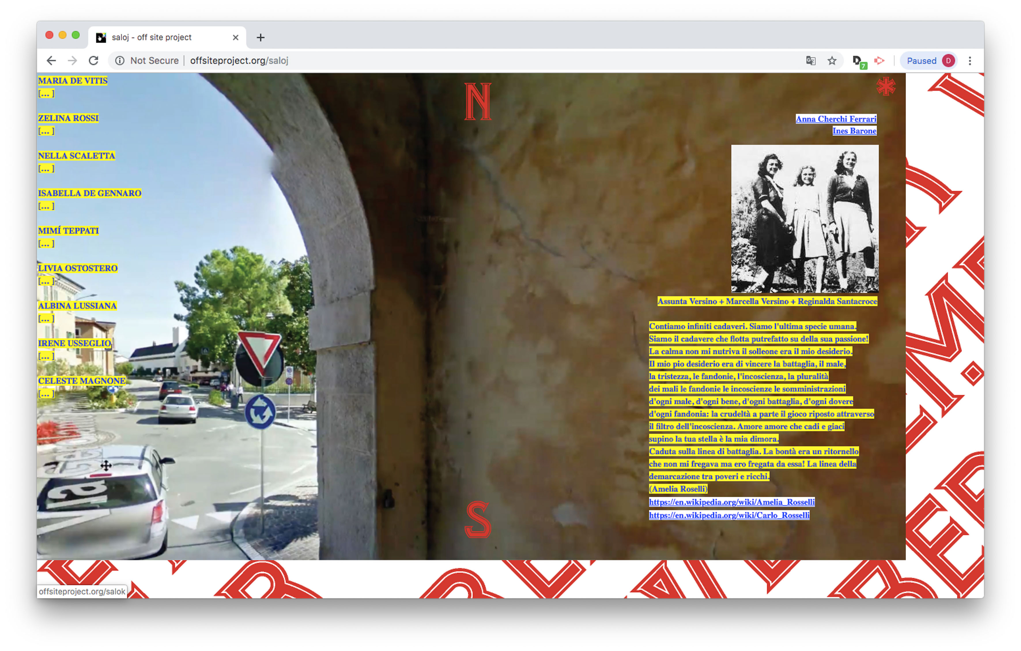Screen dimensions: 1021x651
Task: Open the Amelia_Rosselli Wikipedia link
Action: (731, 502)
